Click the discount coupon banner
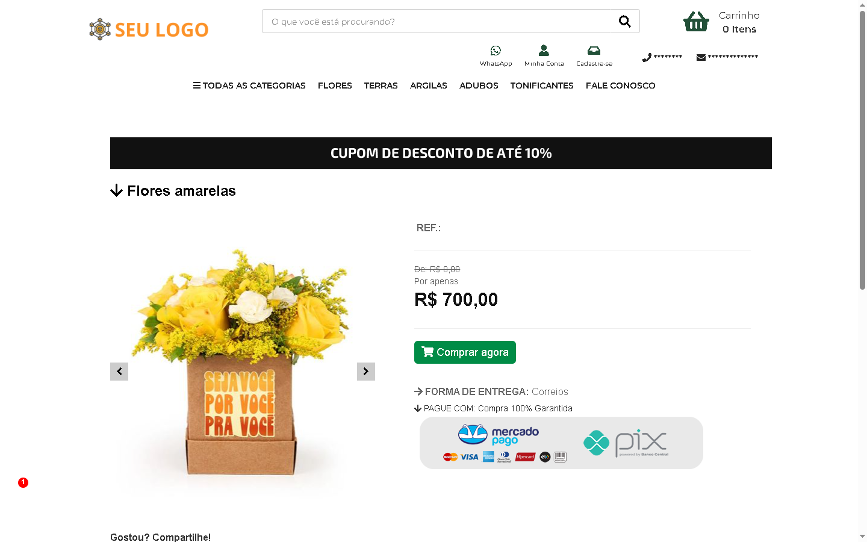The height and width of the screenshot is (542, 867). pyautogui.click(x=441, y=153)
